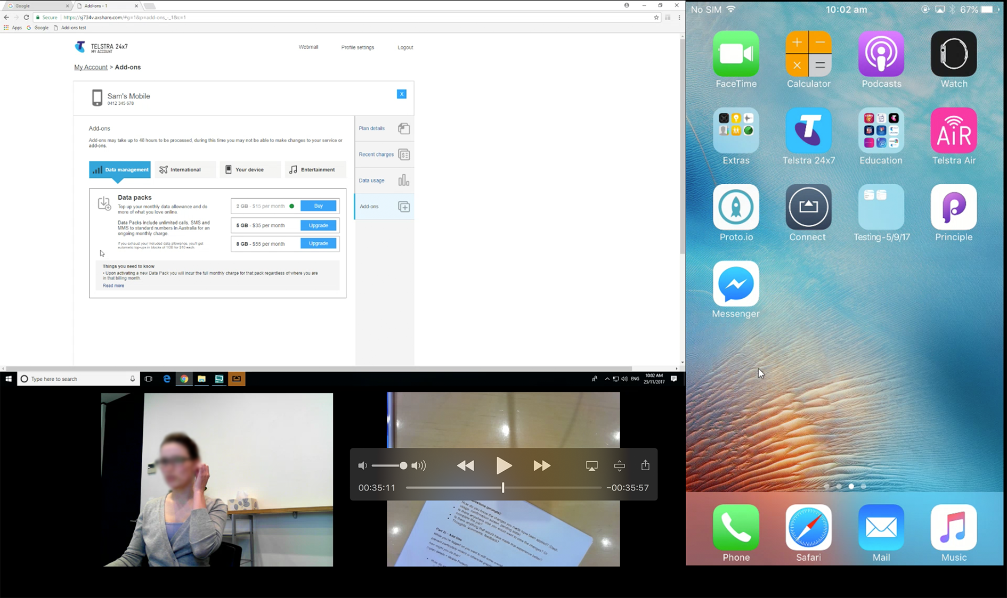Screen dimensions: 1007x598
Task: Open the Mail app in the dock
Action: click(881, 527)
